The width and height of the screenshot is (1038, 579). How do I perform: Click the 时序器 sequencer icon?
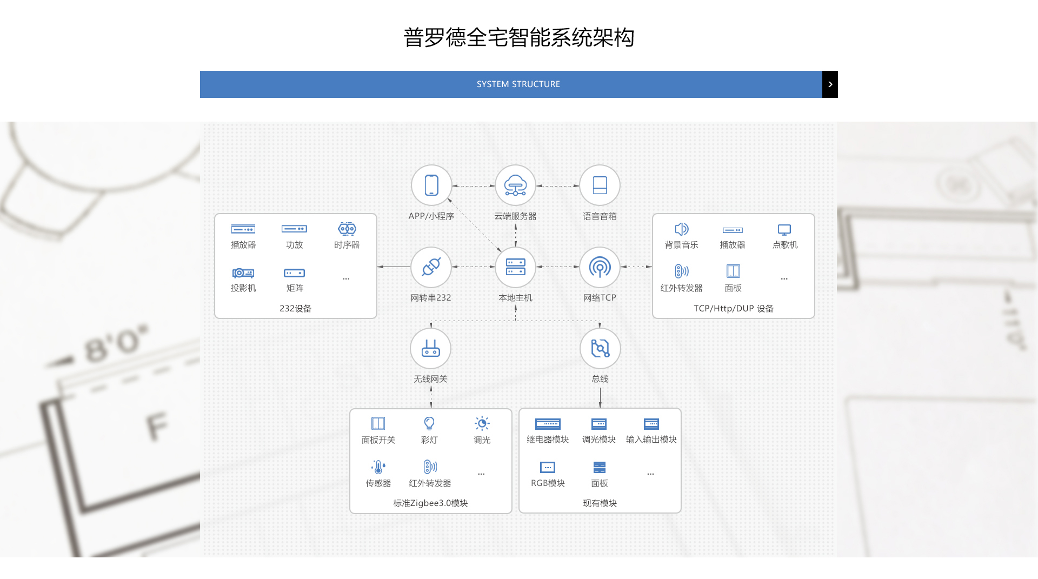pyautogui.click(x=347, y=229)
